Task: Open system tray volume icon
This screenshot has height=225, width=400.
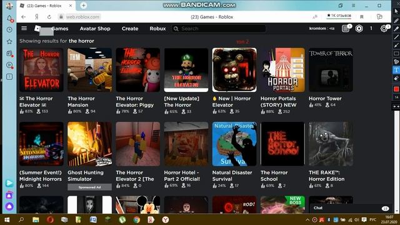Action: pyautogui.click(x=356, y=219)
